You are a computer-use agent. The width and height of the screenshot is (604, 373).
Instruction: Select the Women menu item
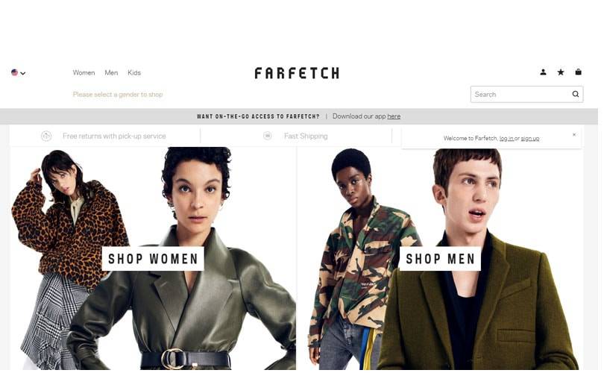click(x=84, y=72)
